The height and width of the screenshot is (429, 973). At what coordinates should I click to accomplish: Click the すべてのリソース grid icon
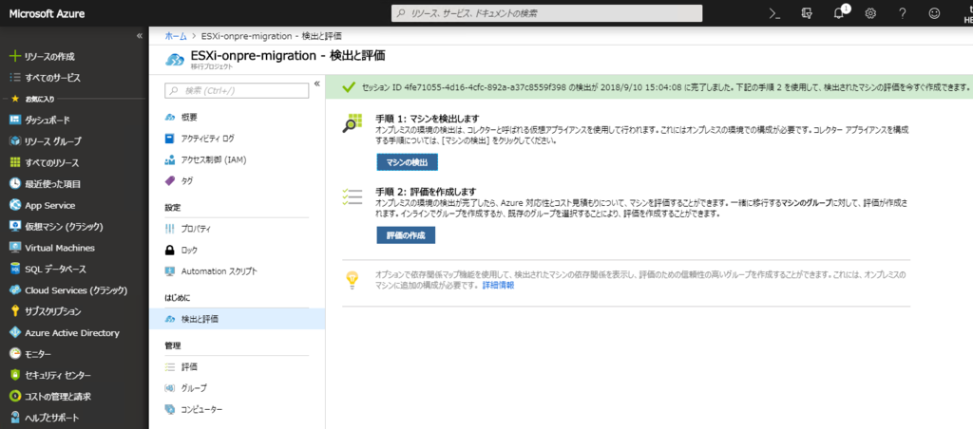click(x=15, y=162)
